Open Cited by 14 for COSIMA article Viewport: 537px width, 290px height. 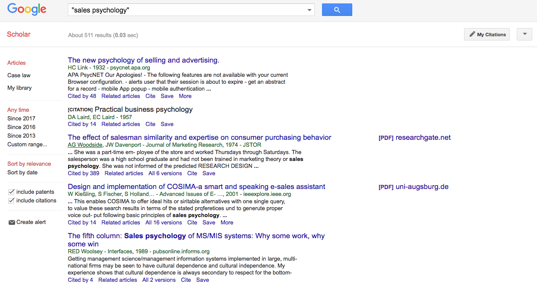(x=82, y=223)
